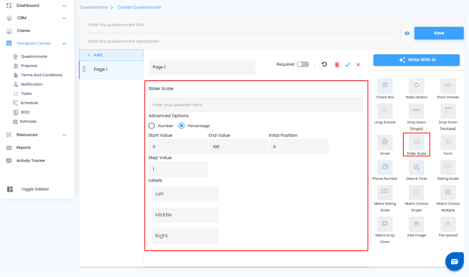Expand the CRM sidebar section
The image size is (469, 277).
[64, 18]
